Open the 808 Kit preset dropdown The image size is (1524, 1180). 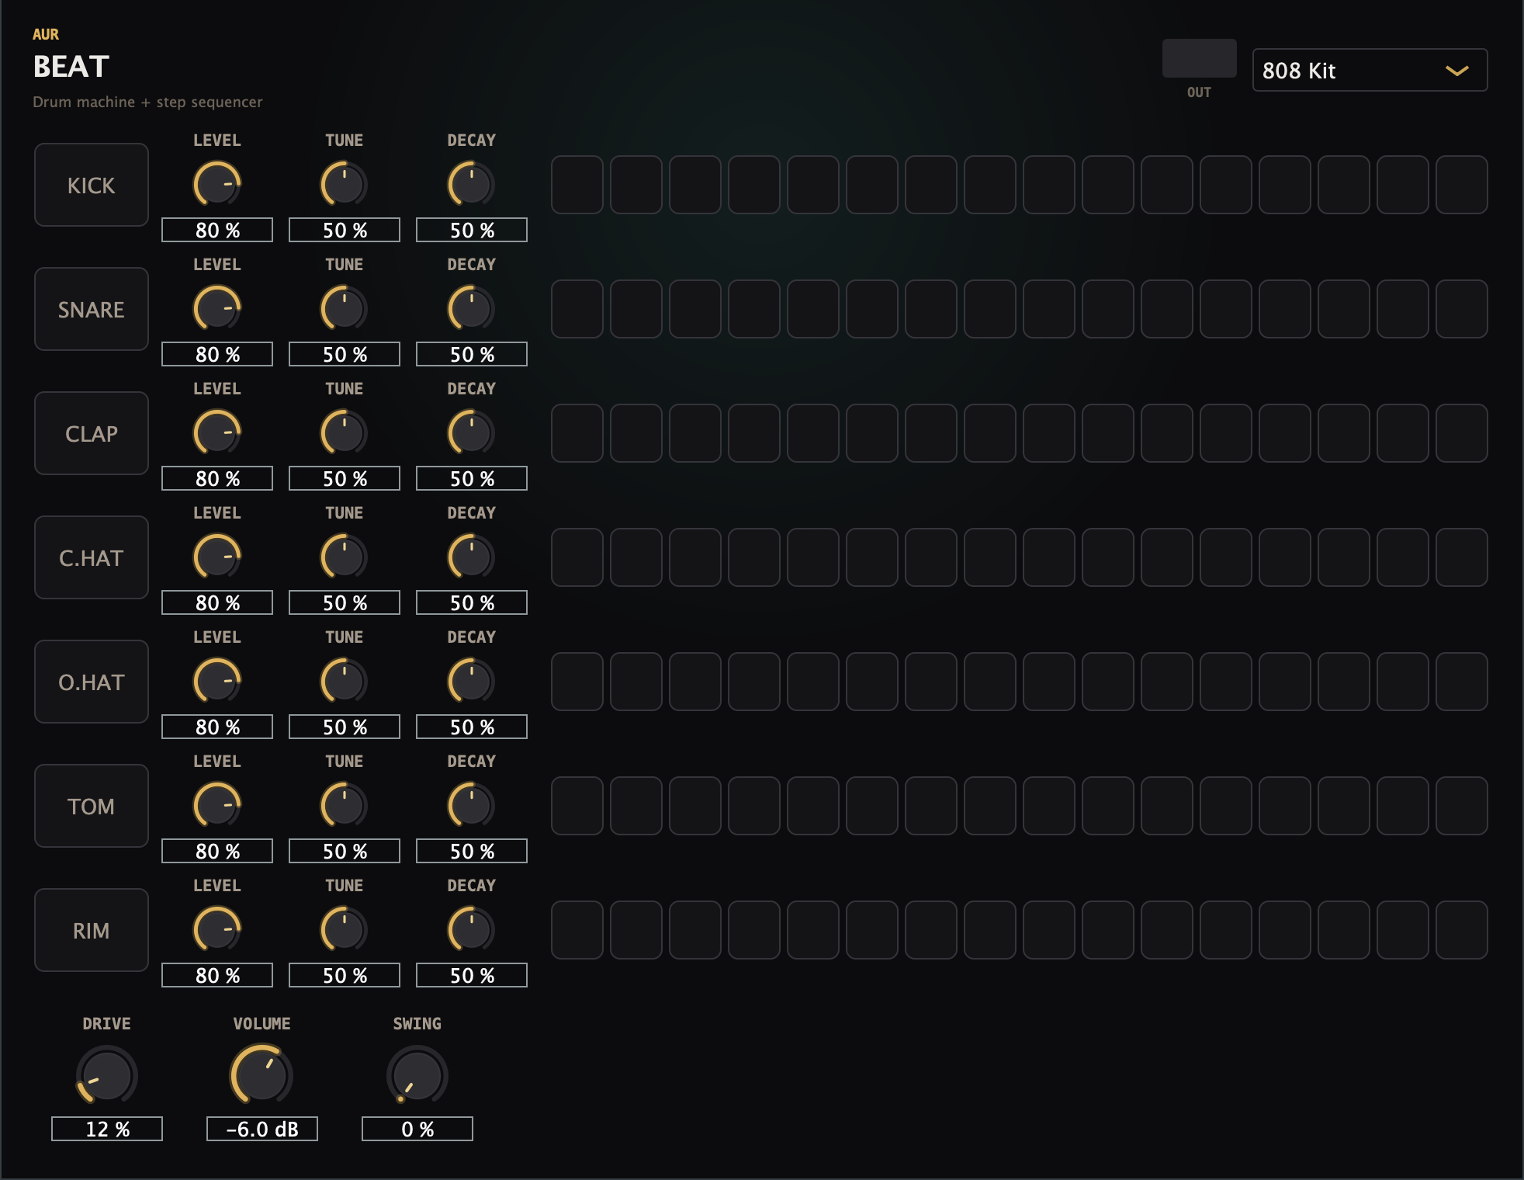coord(1370,70)
